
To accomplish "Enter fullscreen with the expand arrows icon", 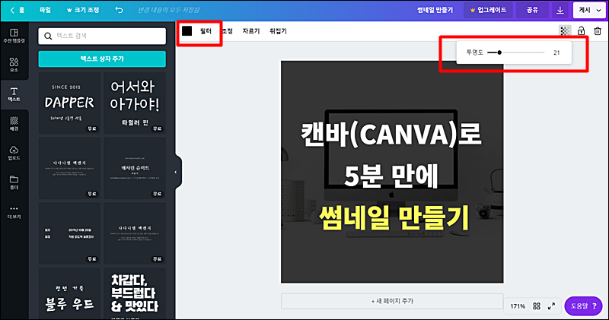I will point(551,306).
